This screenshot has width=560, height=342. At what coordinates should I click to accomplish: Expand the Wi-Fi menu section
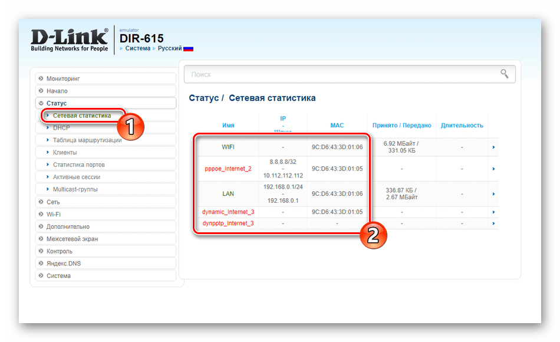tap(106, 214)
